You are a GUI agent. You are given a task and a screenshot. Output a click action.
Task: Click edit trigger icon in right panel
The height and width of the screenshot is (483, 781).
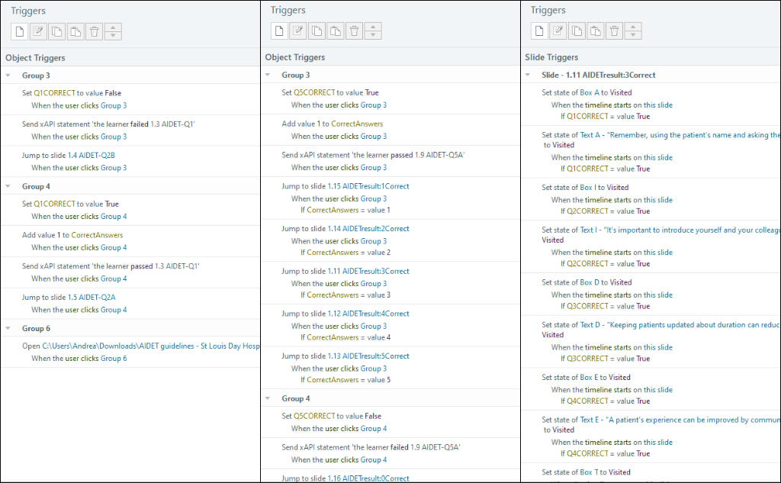click(558, 31)
